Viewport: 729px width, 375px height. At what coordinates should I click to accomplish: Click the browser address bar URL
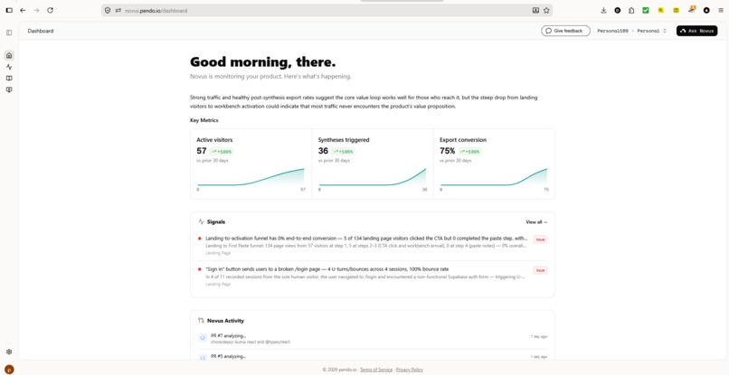156,10
